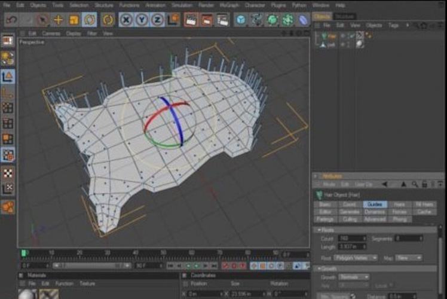Toggle the Attributes lock icon

coord(424,185)
